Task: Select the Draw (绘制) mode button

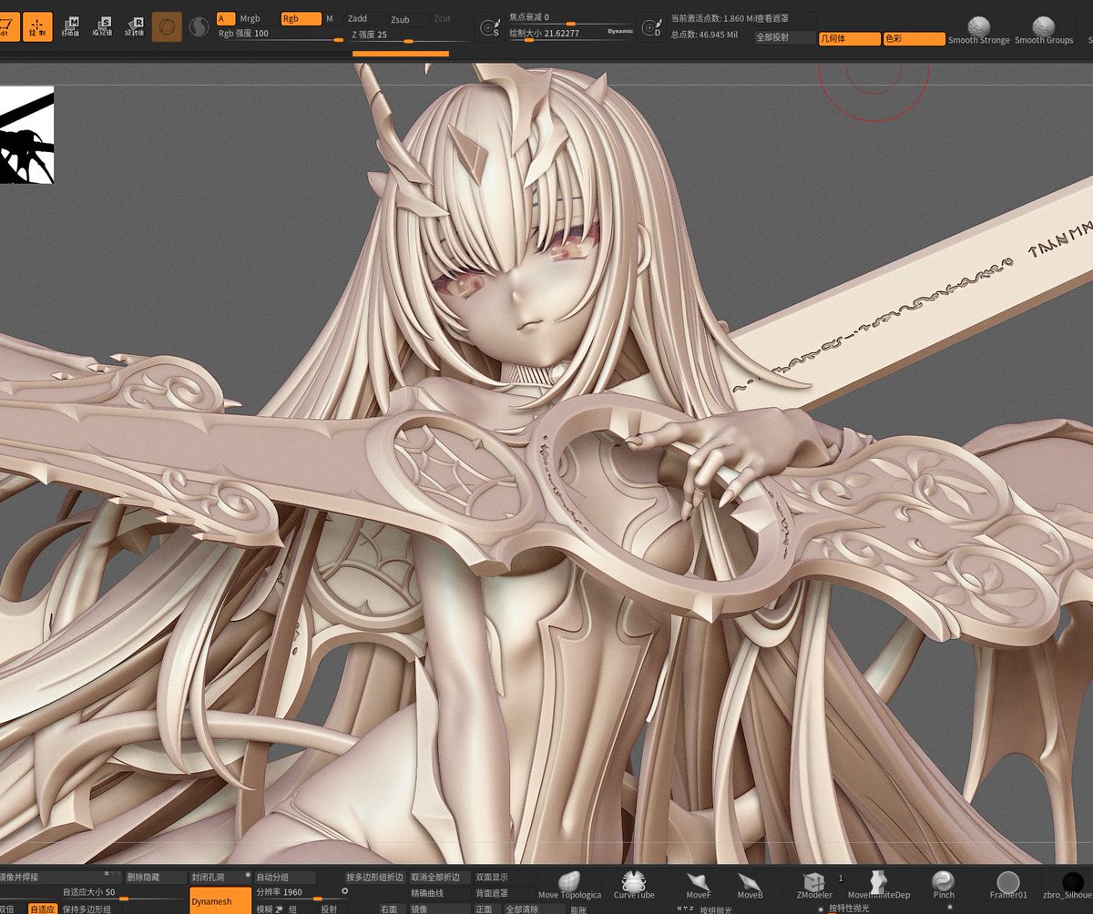Action: point(37,27)
